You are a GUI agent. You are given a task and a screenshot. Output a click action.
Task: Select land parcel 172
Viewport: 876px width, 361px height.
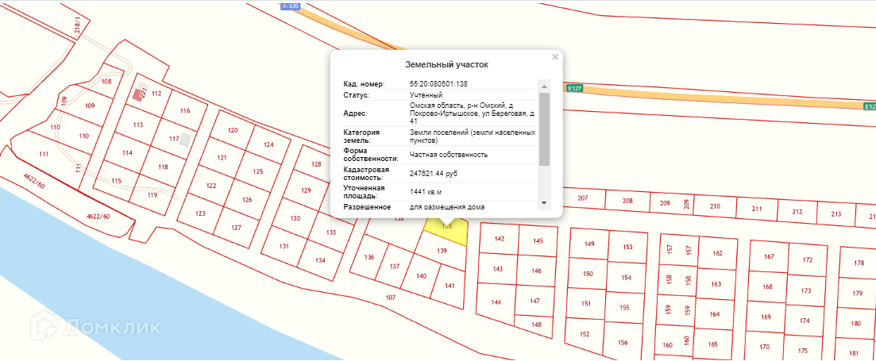tap(807, 260)
